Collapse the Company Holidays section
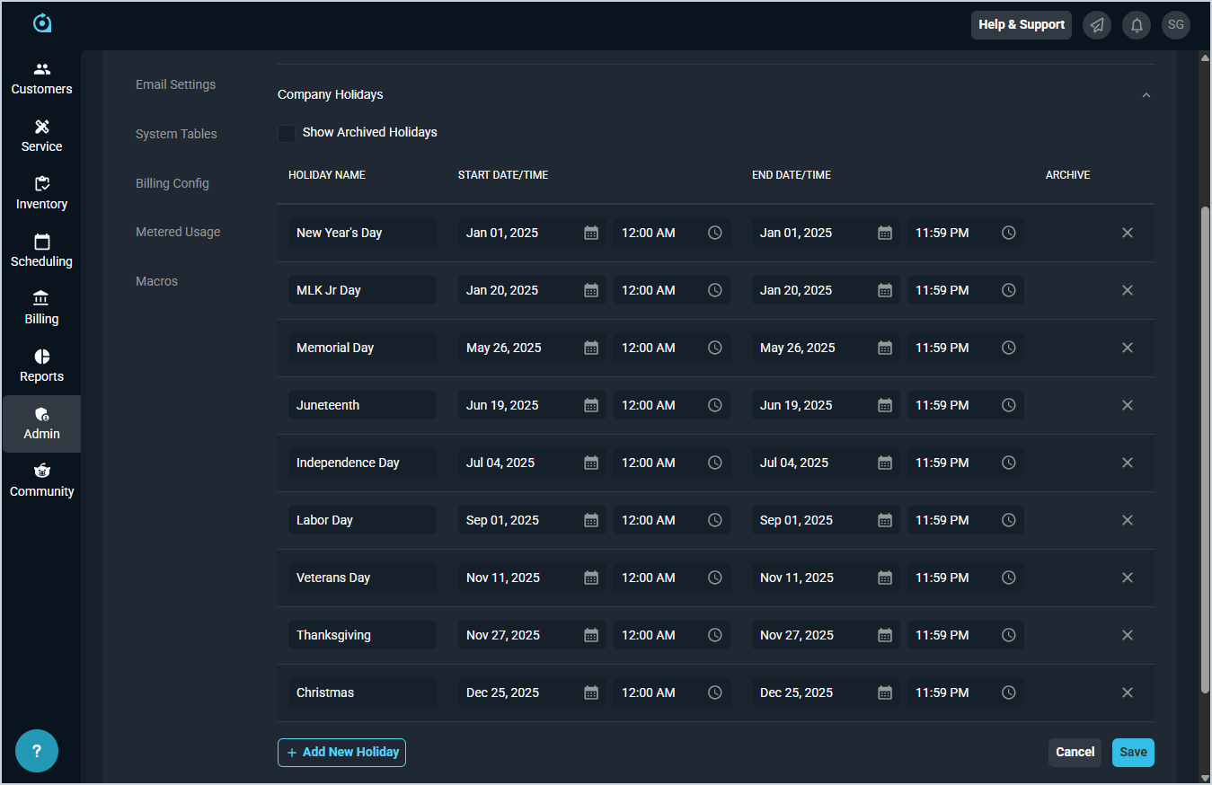1212x785 pixels. pos(1146,95)
